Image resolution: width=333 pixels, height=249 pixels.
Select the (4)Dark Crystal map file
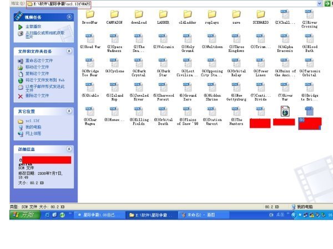click(139, 68)
